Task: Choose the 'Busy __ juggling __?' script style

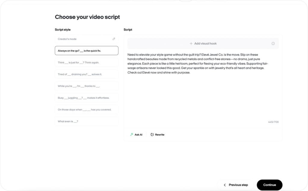Action: pos(86,97)
